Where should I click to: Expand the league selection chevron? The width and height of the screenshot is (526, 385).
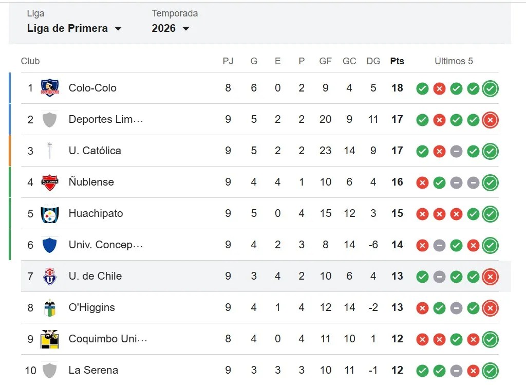pyautogui.click(x=119, y=29)
